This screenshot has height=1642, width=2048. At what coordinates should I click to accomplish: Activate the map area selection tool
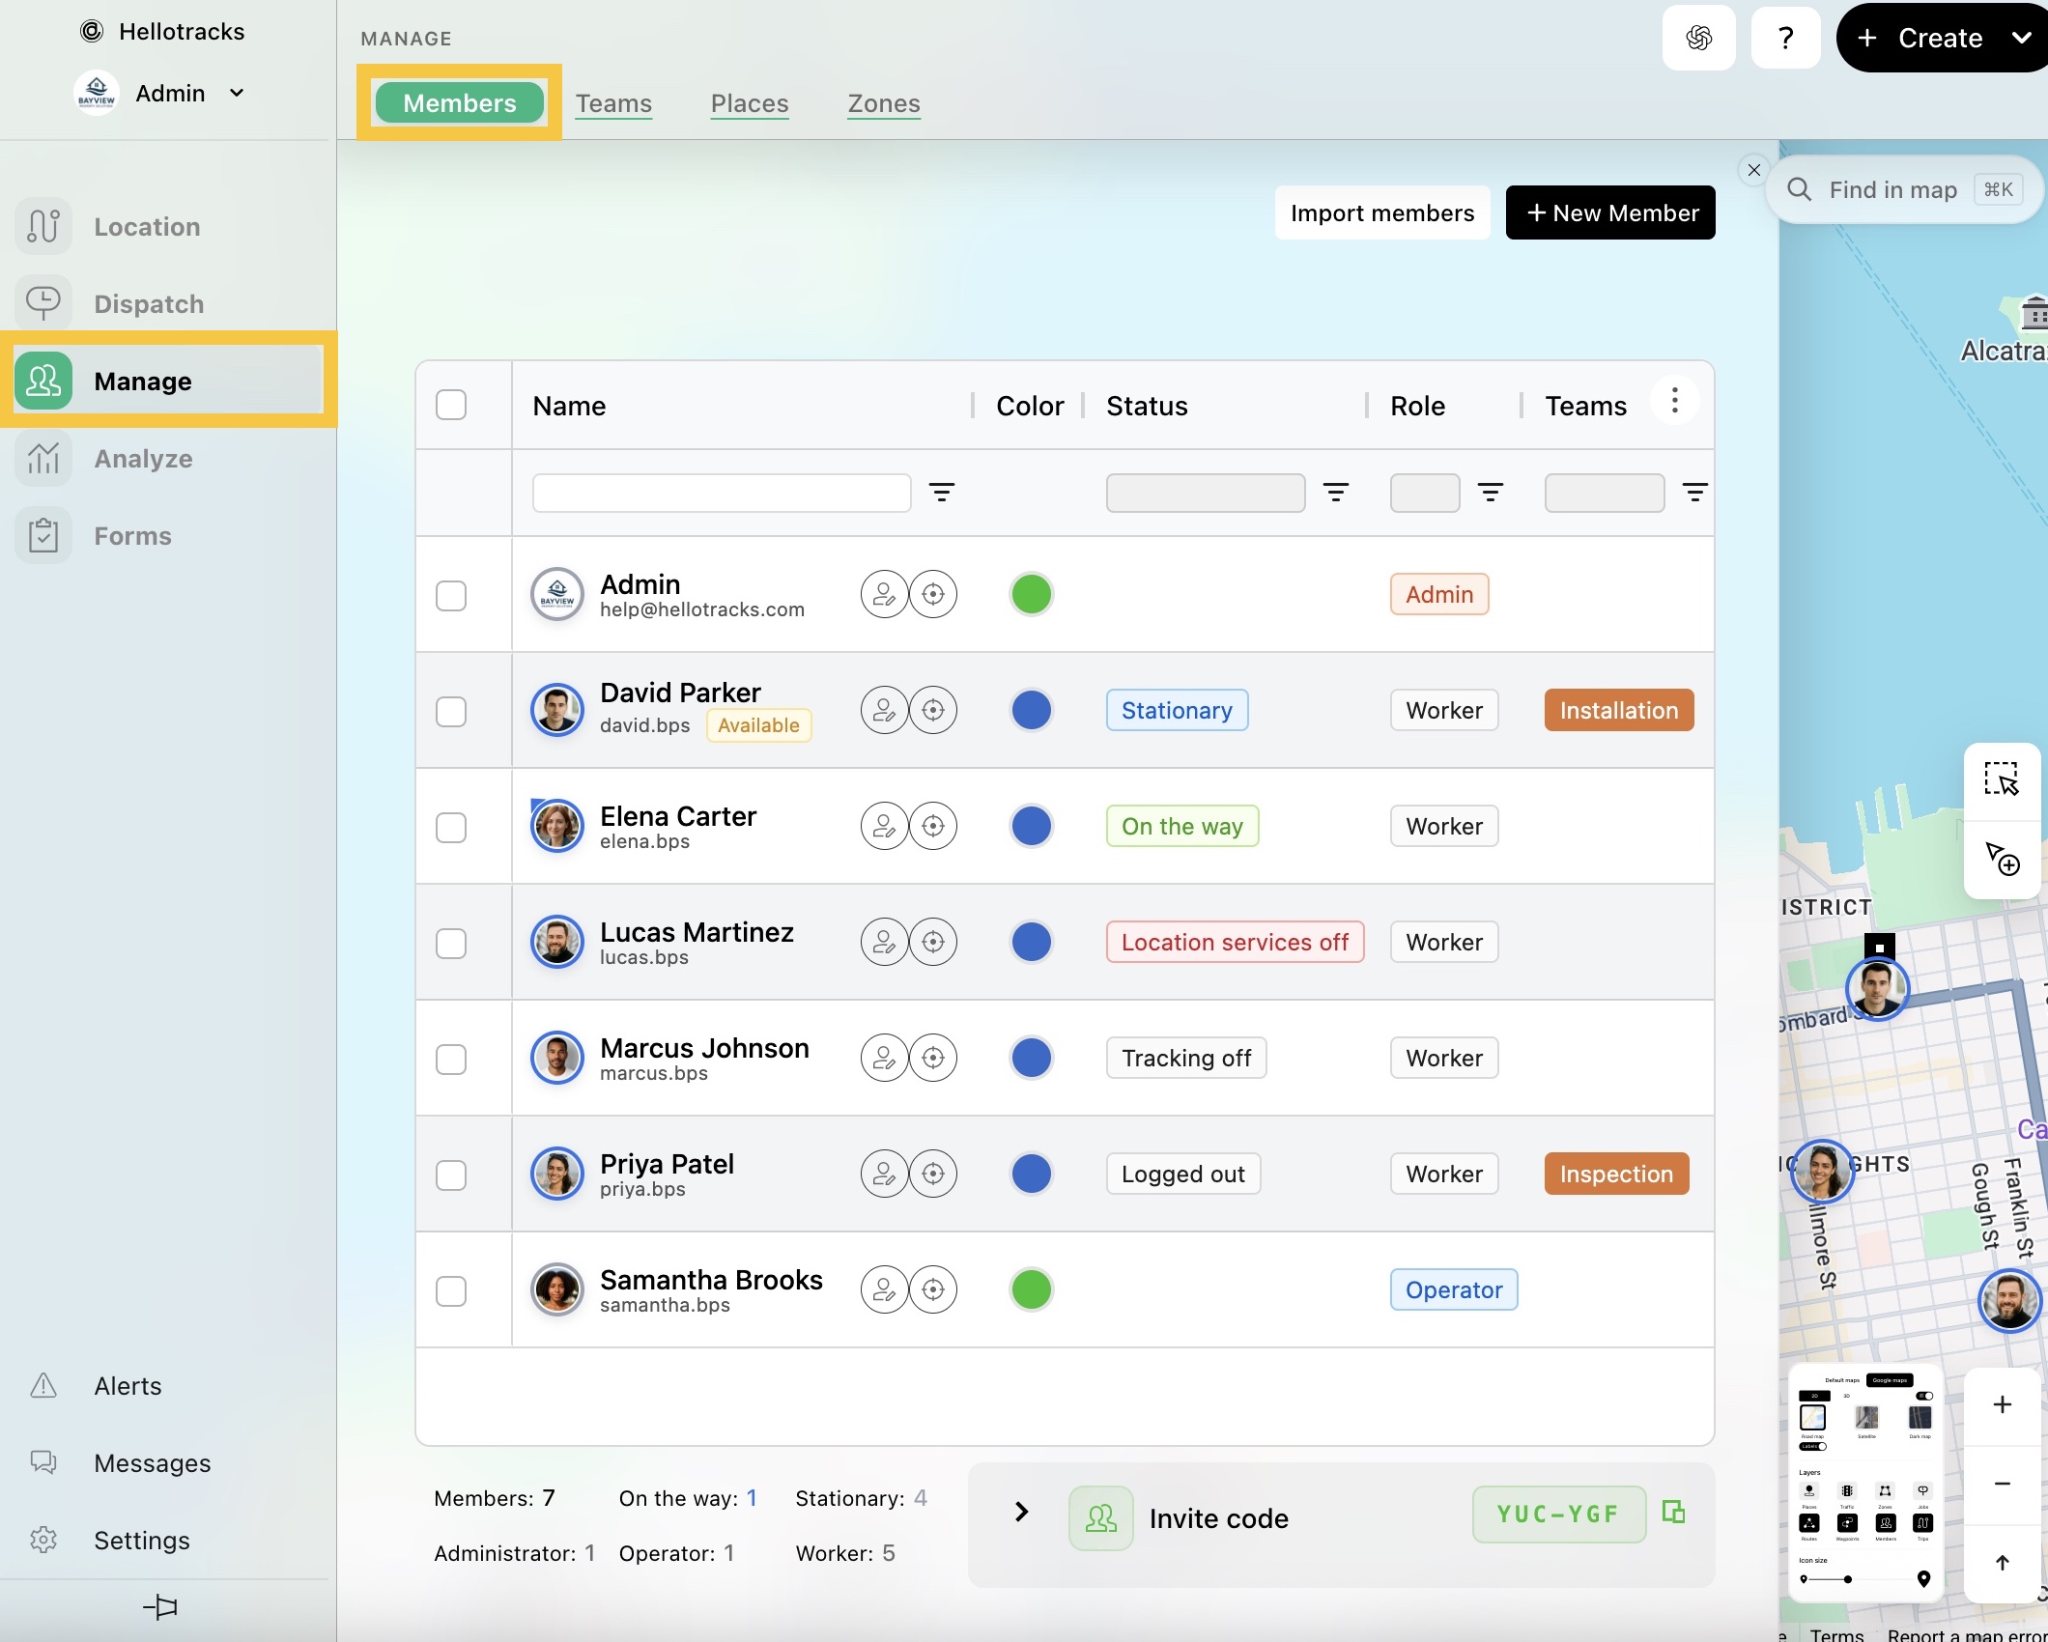point(2002,779)
